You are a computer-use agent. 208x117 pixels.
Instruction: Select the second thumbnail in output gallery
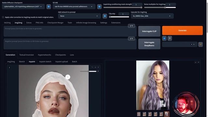144,114
